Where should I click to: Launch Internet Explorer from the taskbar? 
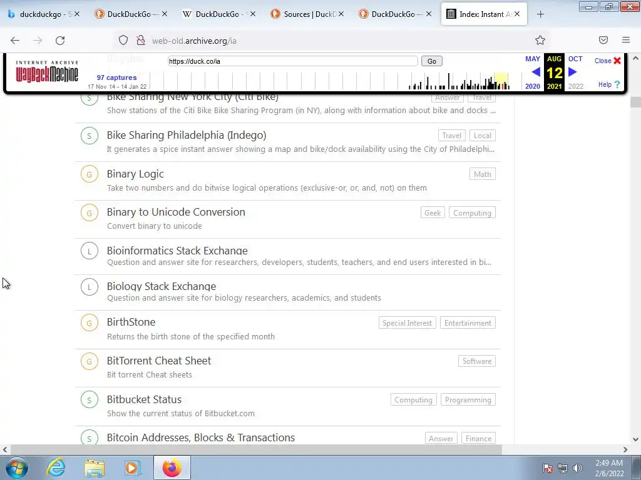[56, 467]
